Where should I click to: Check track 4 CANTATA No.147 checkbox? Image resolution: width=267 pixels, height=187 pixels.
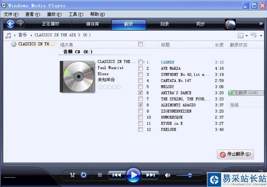tap(140, 81)
